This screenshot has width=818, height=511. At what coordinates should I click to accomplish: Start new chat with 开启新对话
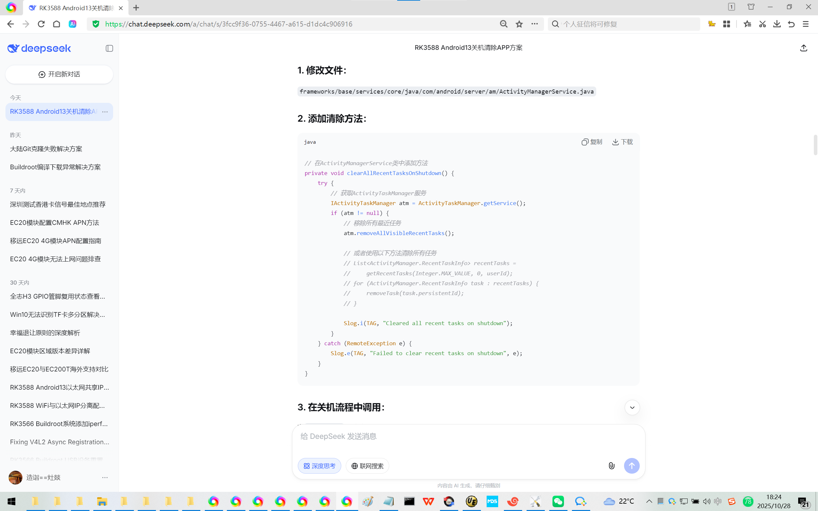pyautogui.click(x=59, y=74)
